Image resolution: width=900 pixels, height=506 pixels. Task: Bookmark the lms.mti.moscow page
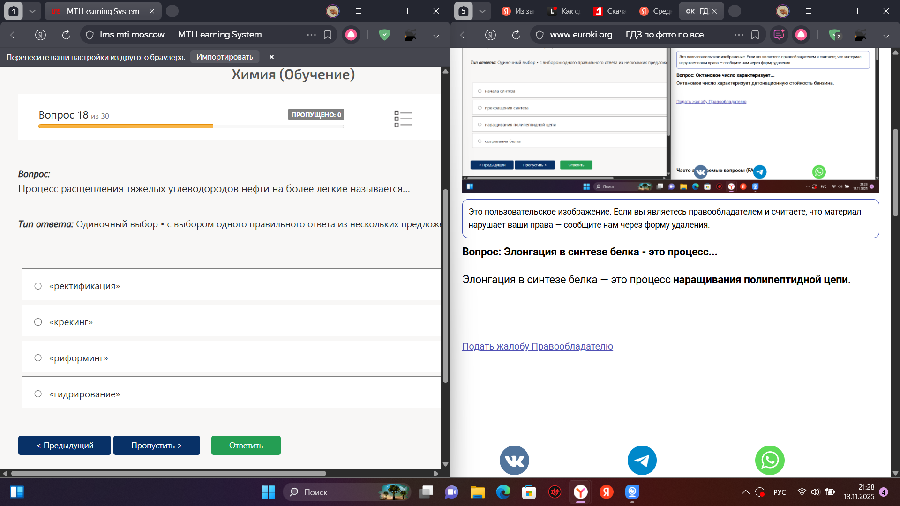(x=328, y=35)
